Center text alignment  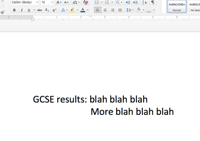pyautogui.click(x=105, y=10)
